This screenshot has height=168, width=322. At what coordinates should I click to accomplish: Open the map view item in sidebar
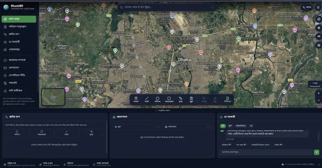[19, 19]
